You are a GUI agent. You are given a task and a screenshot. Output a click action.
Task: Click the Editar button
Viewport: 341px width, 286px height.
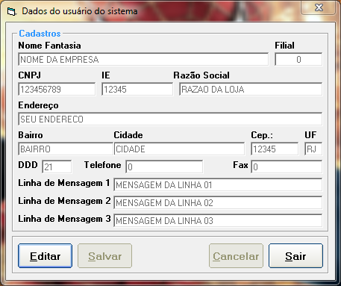(45, 256)
